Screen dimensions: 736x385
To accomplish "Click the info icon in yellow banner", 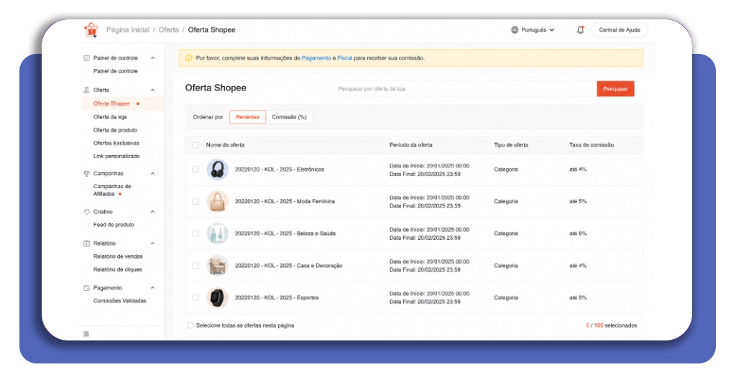I will pyautogui.click(x=189, y=58).
